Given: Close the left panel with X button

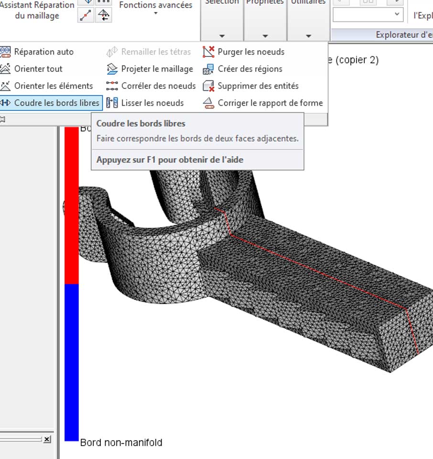Looking at the screenshot, I should (x=47, y=439).
